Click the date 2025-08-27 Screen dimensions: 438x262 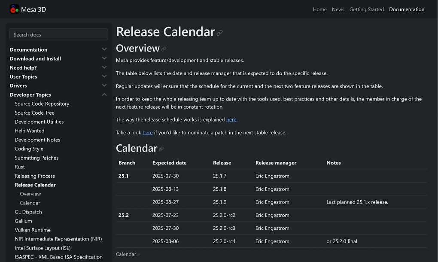click(165, 202)
